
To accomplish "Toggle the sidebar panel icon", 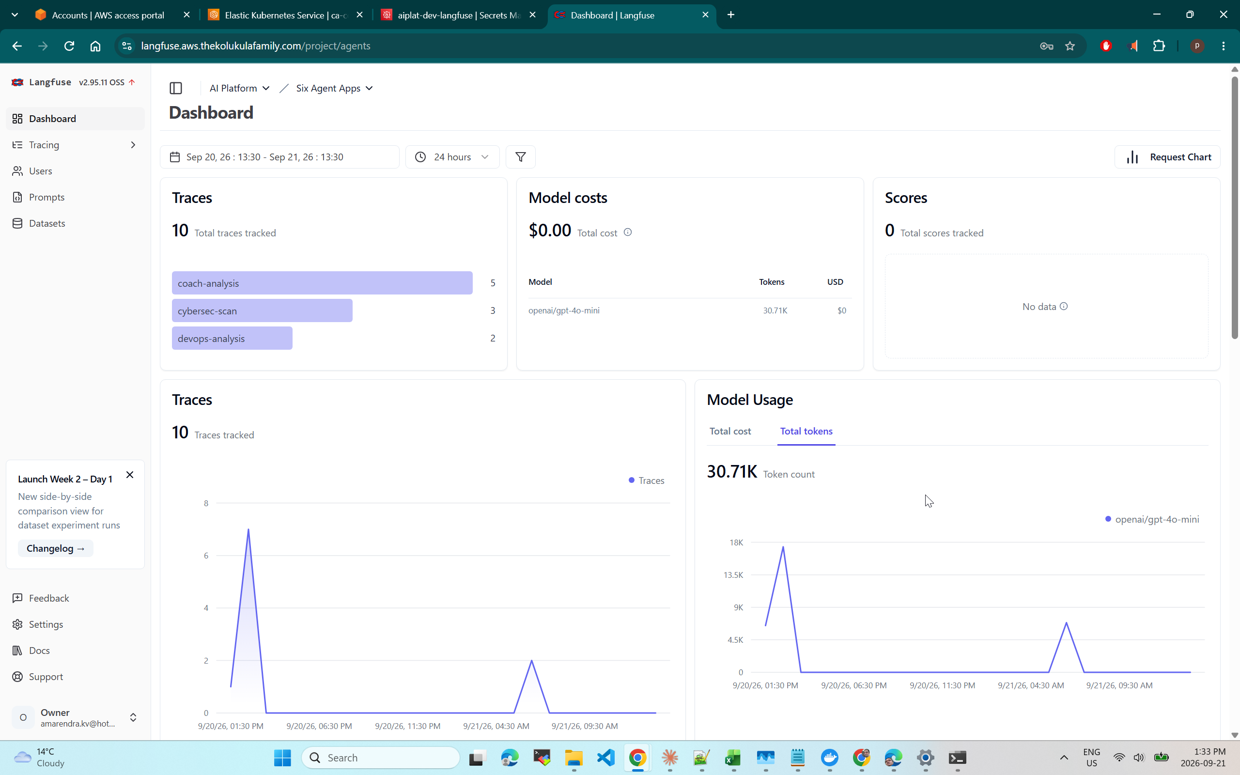I will point(176,88).
